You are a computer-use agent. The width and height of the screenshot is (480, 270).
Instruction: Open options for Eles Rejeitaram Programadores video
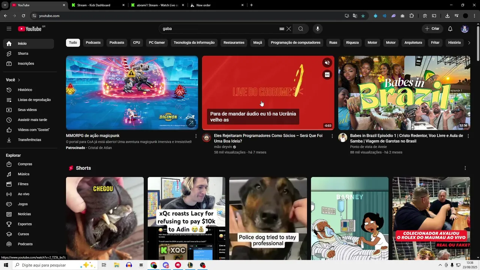332,136
